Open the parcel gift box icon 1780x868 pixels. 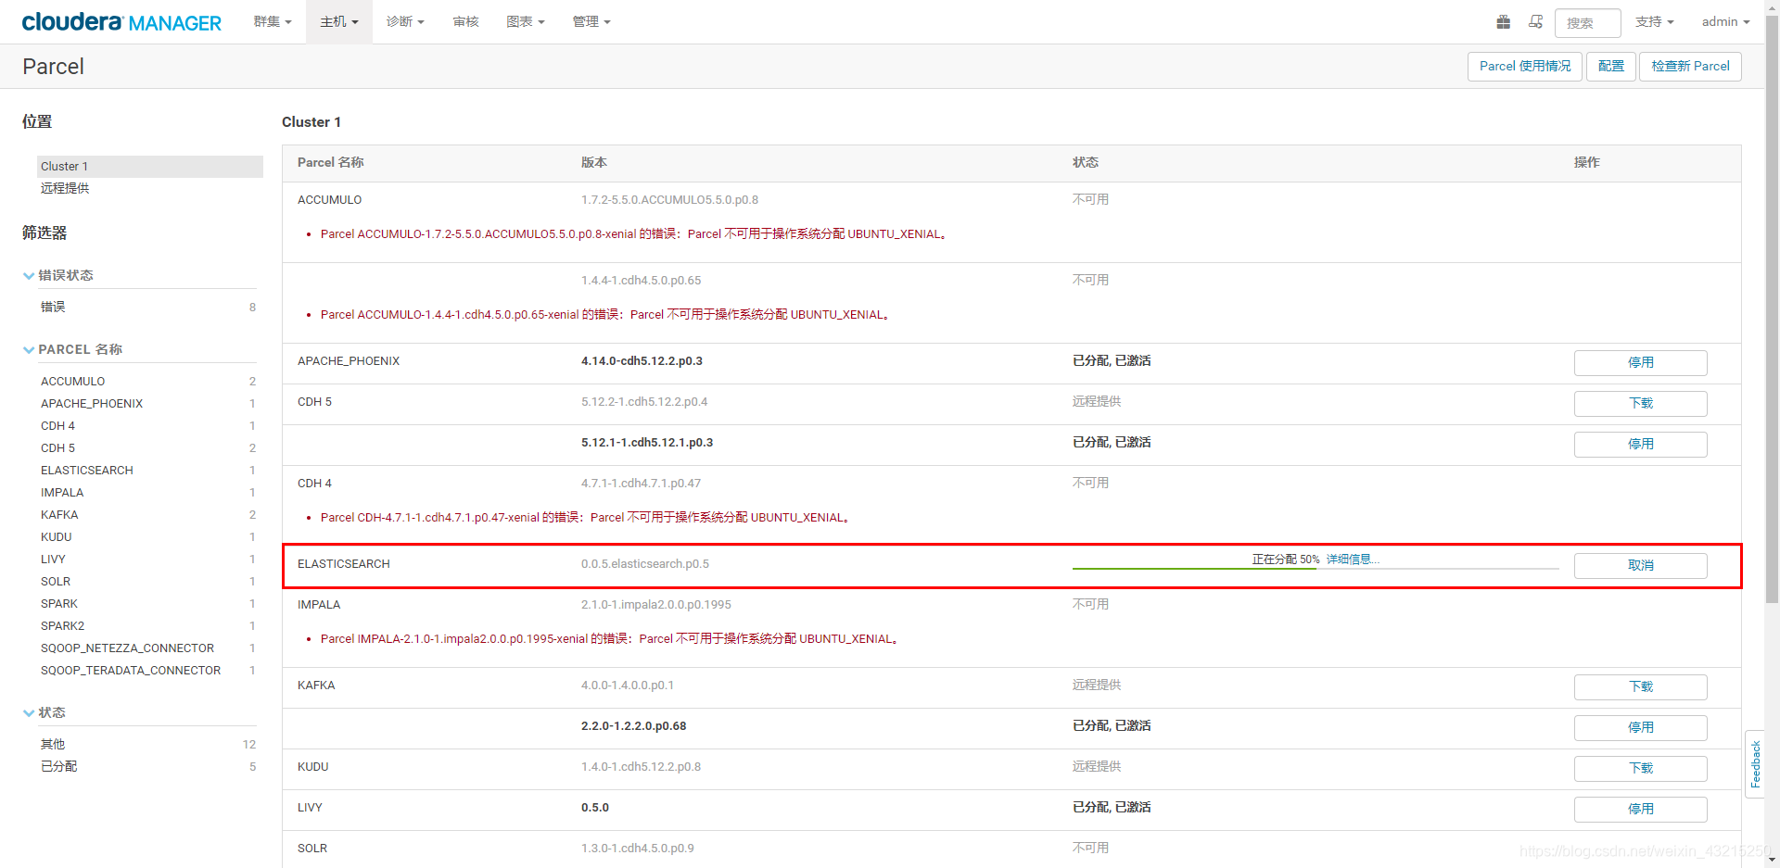[1504, 21]
